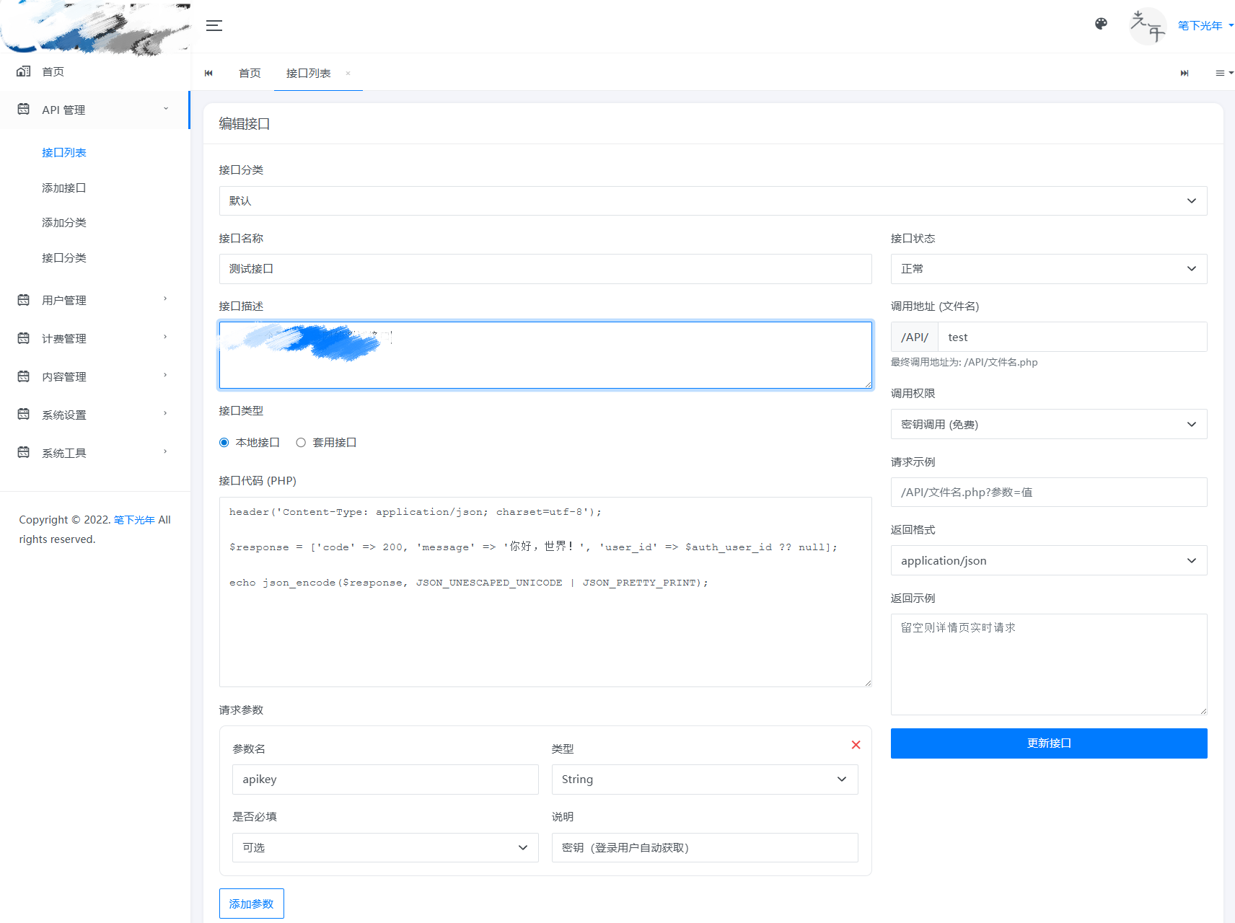
Task: Open the theme palette icon
Action: pos(1101,24)
